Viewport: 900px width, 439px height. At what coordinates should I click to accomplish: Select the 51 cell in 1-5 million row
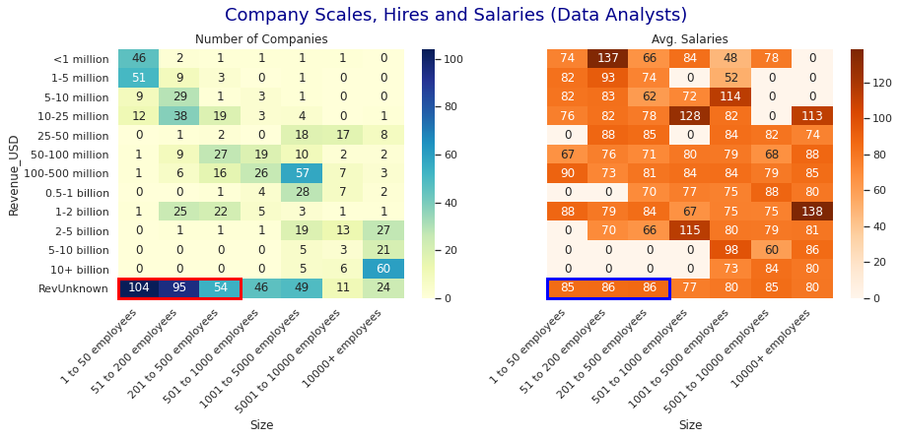138,78
